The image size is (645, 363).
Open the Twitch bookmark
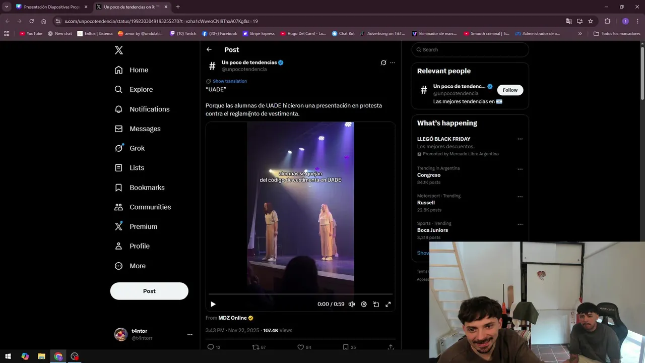pos(183,34)
